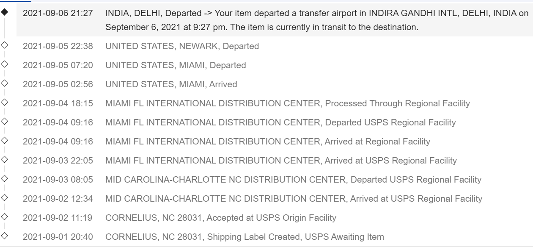Click the Processed Through Regional Facility text

coord(397,103)
